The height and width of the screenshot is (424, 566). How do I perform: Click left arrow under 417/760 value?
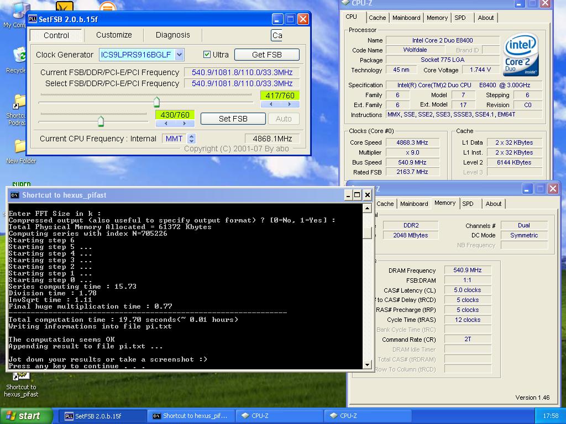click(271, 104)
